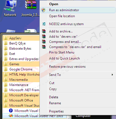Expand the Games folder
This screenshot has width=116, height=119.
[21, 64]
